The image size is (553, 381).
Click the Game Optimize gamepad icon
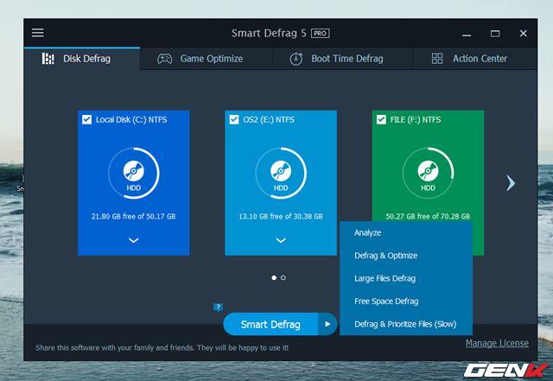(164, 59)
